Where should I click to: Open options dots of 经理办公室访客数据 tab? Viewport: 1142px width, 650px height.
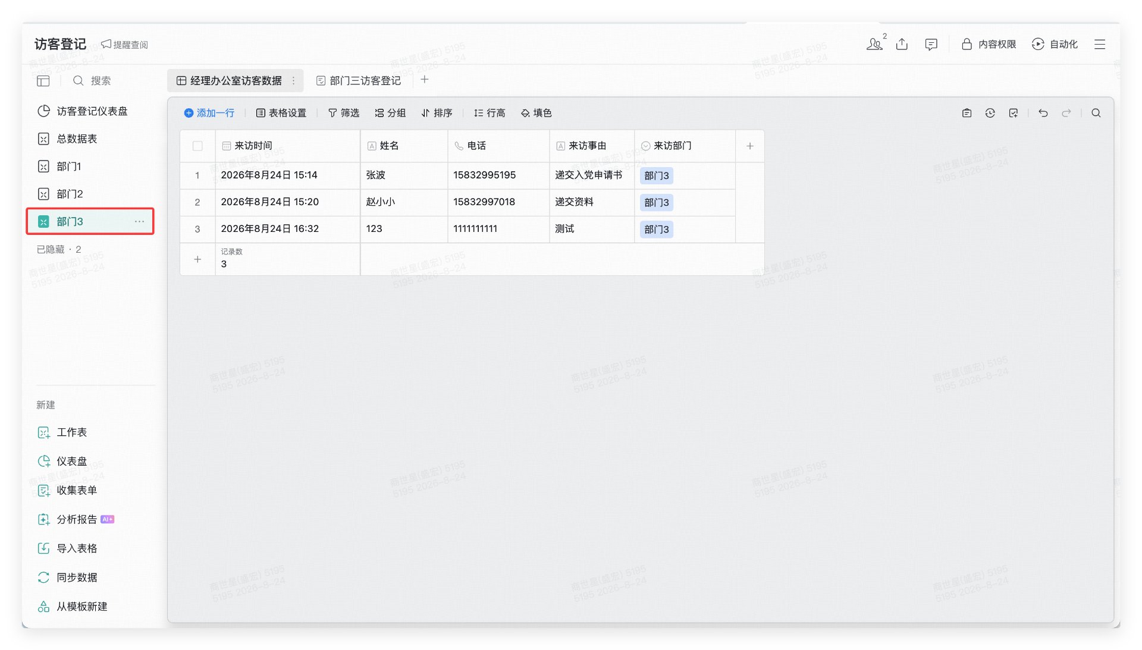tap(293, 80)
